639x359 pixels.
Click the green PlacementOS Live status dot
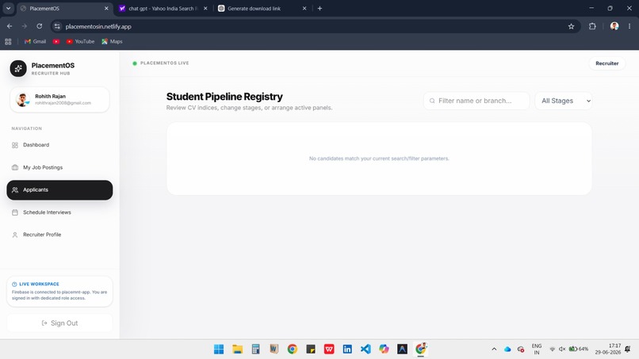point(135,63)
